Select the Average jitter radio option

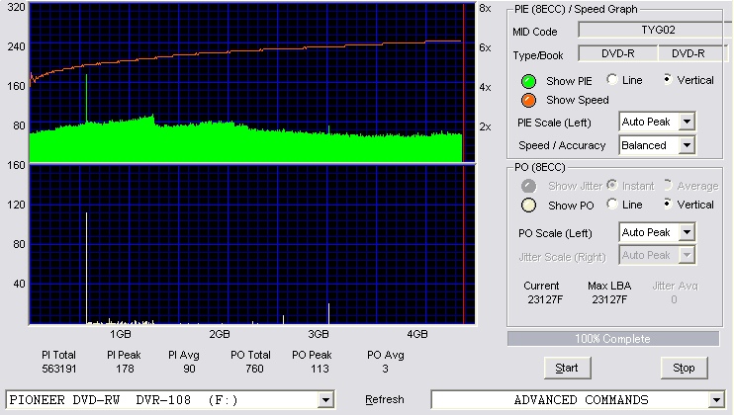(668, 185)
